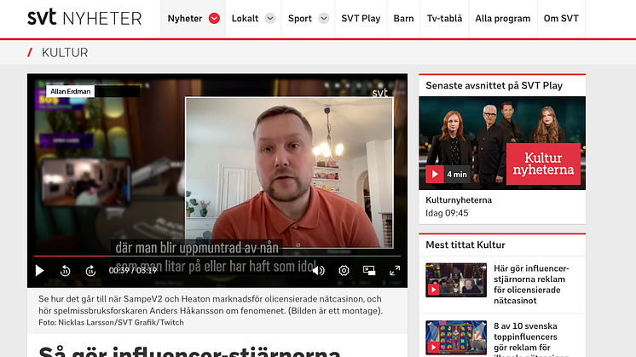
Task: Open the Barn section
Action: point(403,18)
